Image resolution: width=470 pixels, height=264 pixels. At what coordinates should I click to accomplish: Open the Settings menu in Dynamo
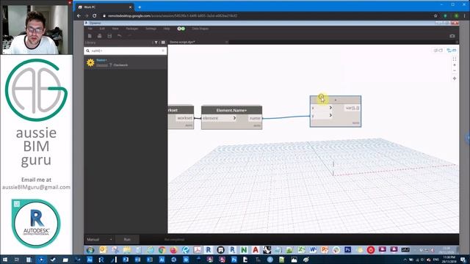pyautogui.click(x=151, y=29)
